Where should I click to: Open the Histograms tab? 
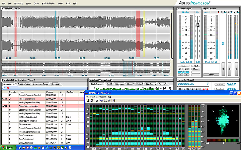click(x=119, y=84)
